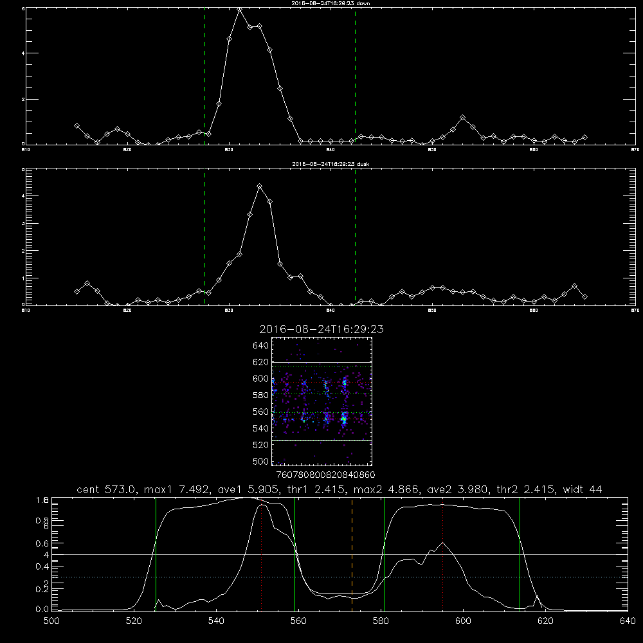Click the '500' x-axis label of the bottom plot

51,621
